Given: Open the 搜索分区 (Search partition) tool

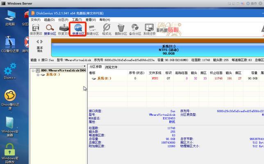Looking at the screenshot, I should coord(50,30).
